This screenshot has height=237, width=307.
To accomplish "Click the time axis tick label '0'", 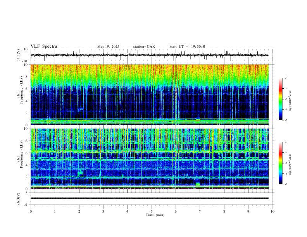I will [x=31, y=211].
